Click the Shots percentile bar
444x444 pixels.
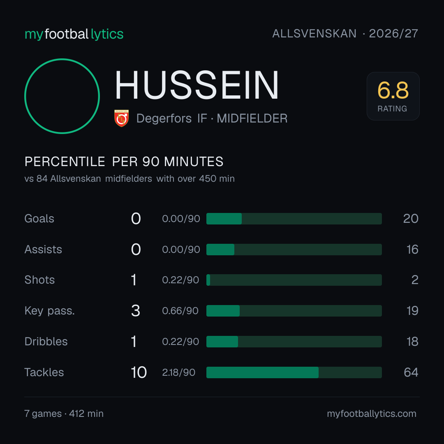[x=294, y=280]
